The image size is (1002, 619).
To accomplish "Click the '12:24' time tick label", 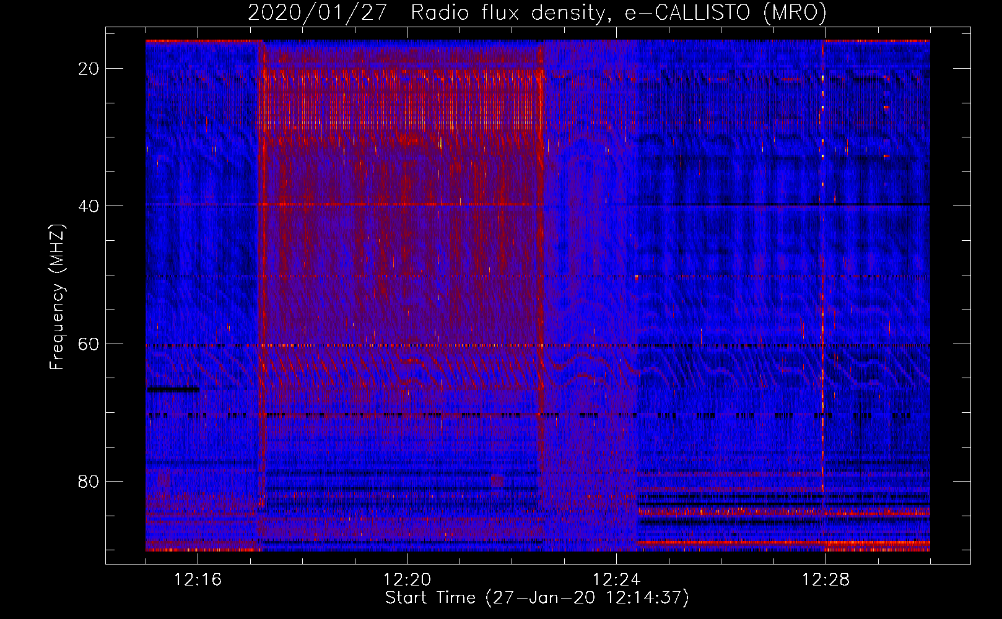I will (x=616, y=580).
